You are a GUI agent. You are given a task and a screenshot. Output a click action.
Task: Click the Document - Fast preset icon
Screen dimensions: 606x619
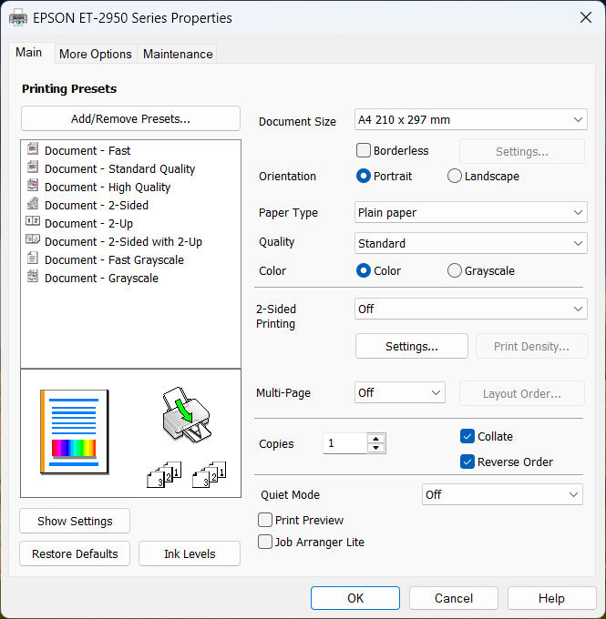point(33,150)
